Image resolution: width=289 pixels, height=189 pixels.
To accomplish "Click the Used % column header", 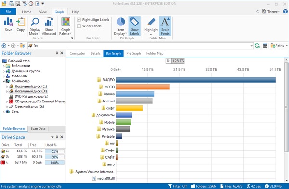I will pos(51,145).
